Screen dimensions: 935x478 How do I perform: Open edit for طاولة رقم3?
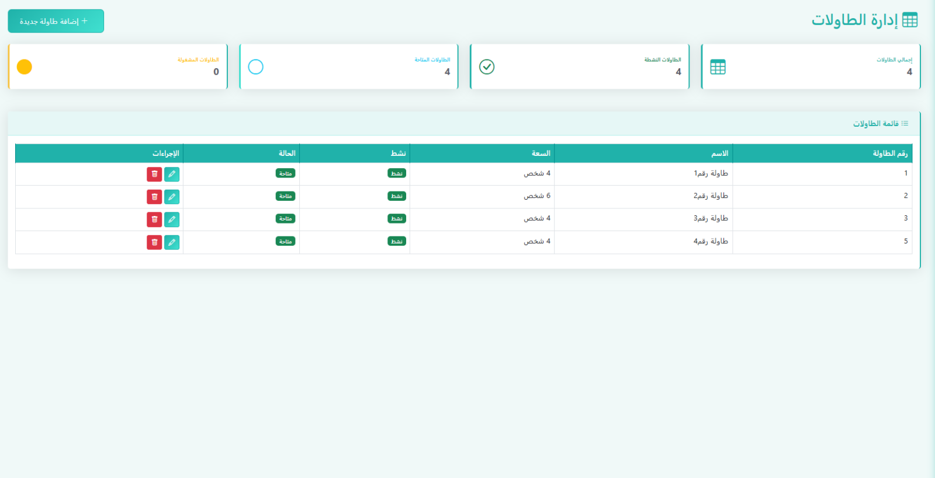point(172,219)
